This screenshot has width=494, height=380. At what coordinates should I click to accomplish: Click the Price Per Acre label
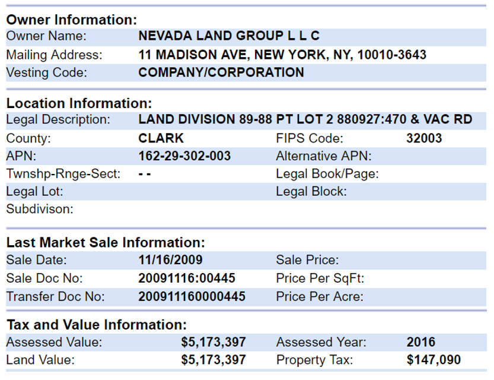coord(320,296)
